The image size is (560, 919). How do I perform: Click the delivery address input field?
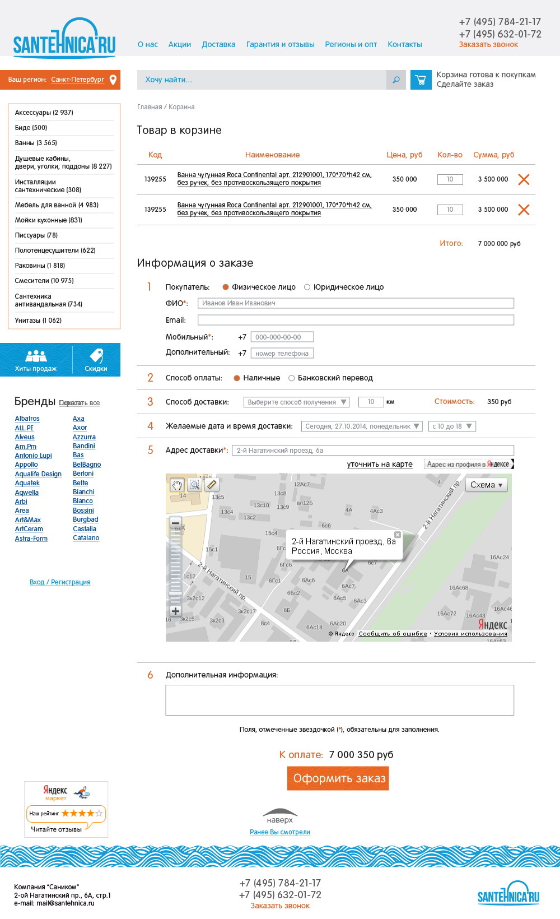[373, 450]
